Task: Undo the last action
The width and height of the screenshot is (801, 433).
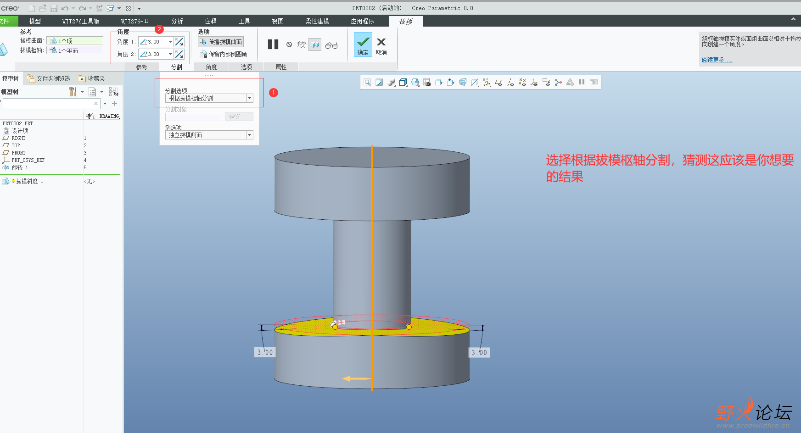Action: point(65,8)
